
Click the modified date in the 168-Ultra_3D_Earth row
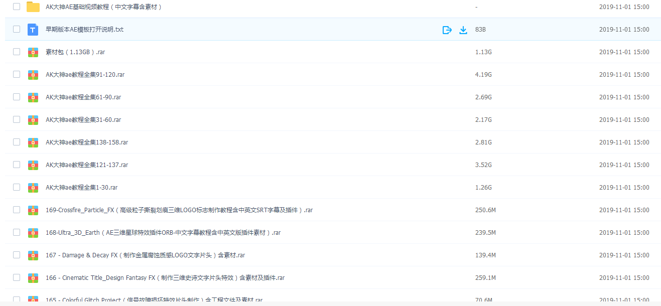tap(624, 233)
